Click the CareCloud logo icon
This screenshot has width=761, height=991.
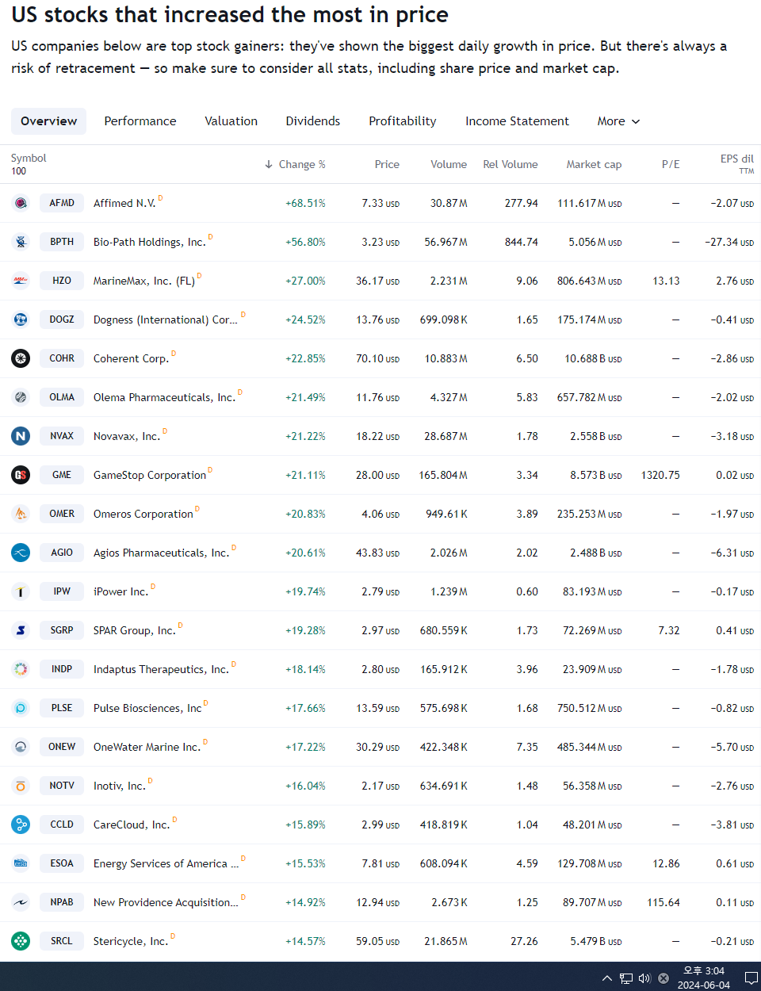click(x=21, y=825)
